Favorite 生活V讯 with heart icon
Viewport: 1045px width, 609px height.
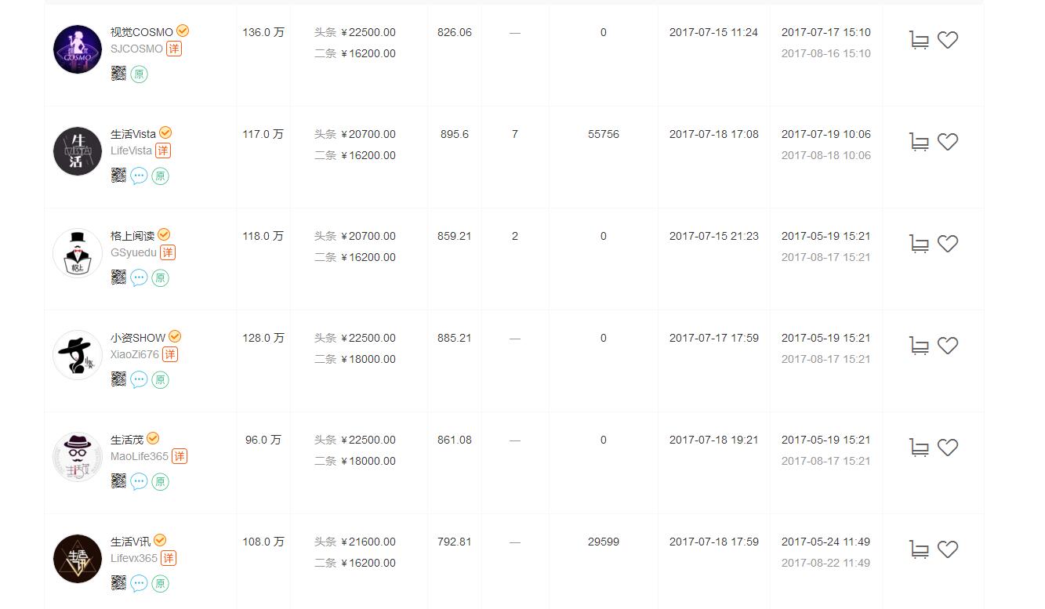[x=948, y=549]
